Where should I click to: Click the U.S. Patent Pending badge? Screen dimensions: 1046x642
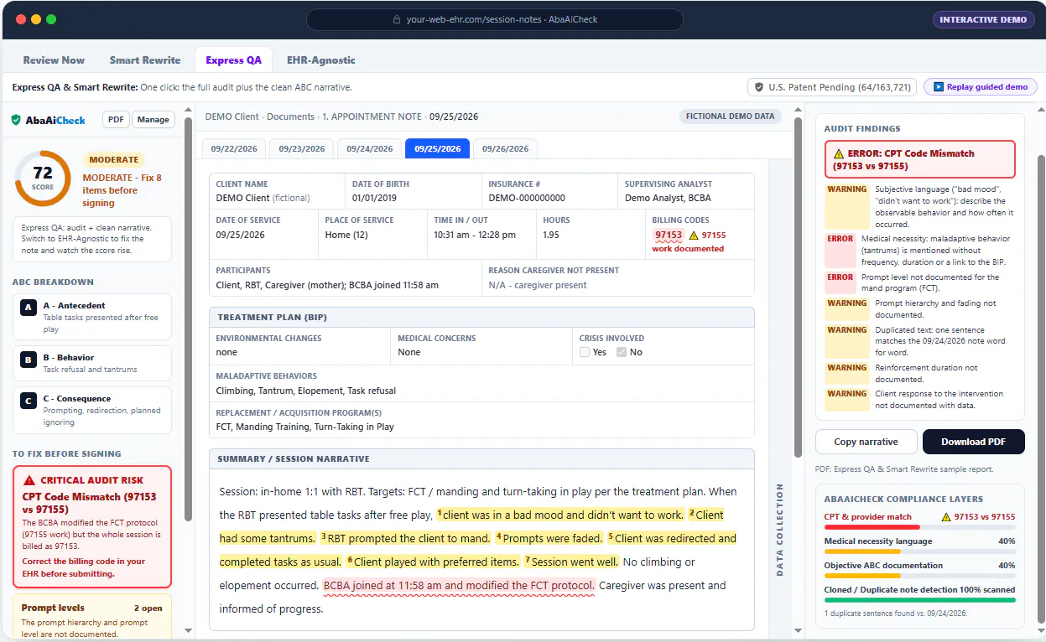(832, 87)
